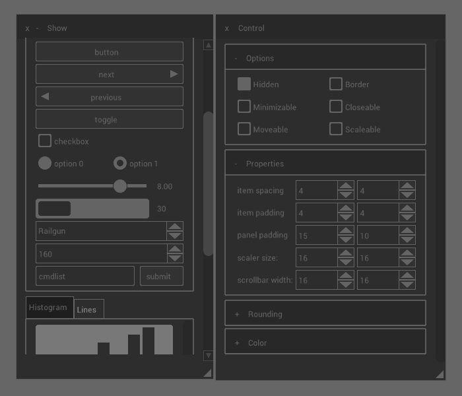Click the scroll-down arrow in Show window
Viewport: 462px width, 396px height.
coord(209,355)
